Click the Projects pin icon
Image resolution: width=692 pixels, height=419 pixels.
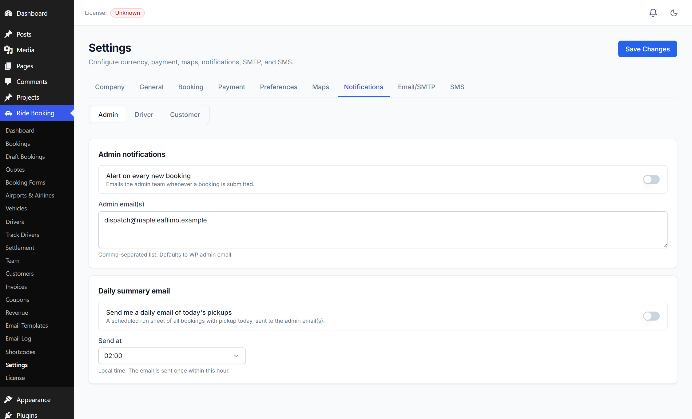[x=8, y=98]
